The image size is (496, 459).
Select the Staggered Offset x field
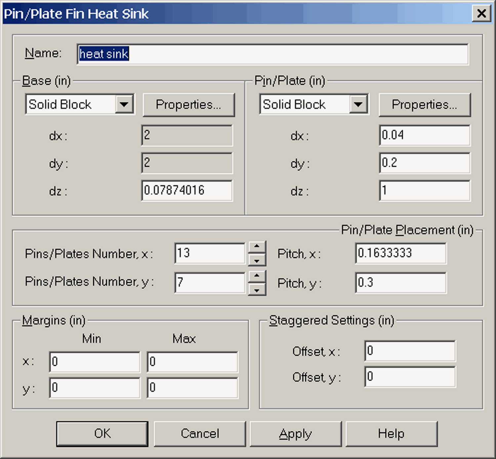[410, 351]
